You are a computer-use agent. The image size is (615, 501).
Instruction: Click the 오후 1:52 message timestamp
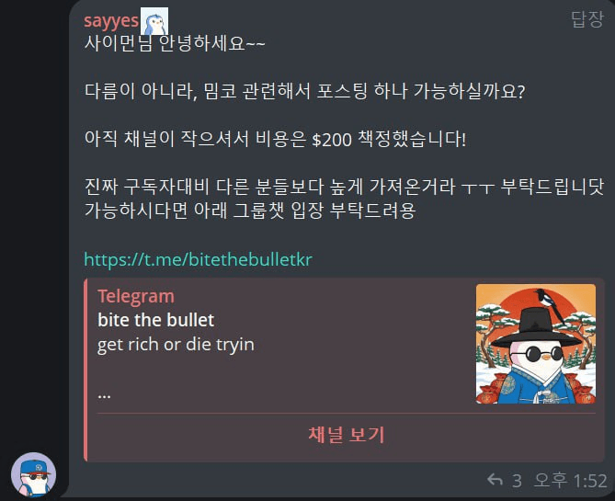pyautogui.click(x=571, y=480)
